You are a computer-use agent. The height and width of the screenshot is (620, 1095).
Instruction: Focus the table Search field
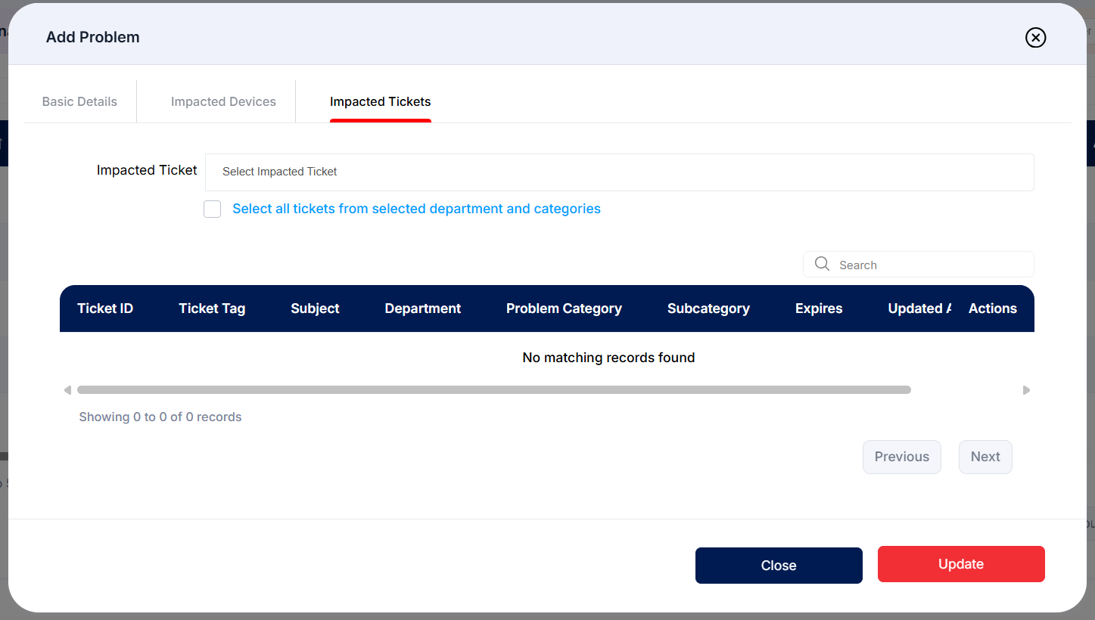pos(918,265)
